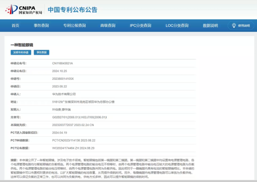Open the 数据说明 page
The image size is (257, 182).
point(210,26)
